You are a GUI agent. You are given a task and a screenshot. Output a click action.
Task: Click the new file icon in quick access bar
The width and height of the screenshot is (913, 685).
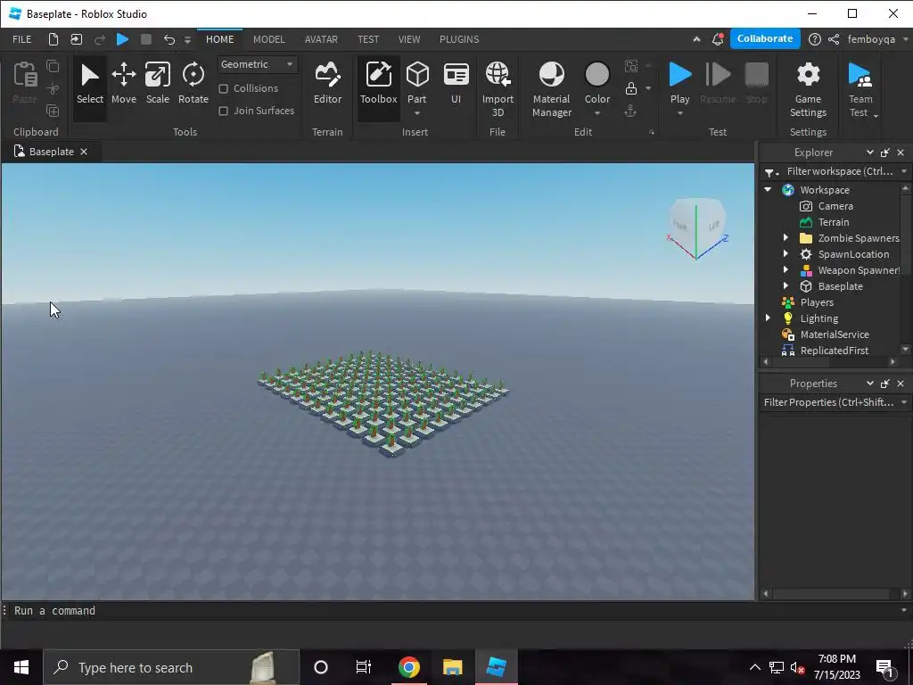53,39
